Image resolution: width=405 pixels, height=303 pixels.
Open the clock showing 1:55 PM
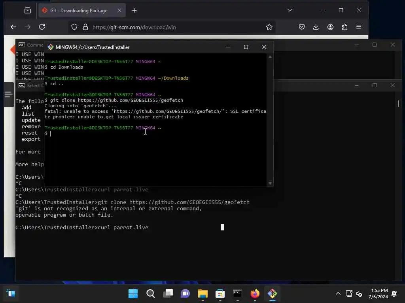(x=379, y=294)
